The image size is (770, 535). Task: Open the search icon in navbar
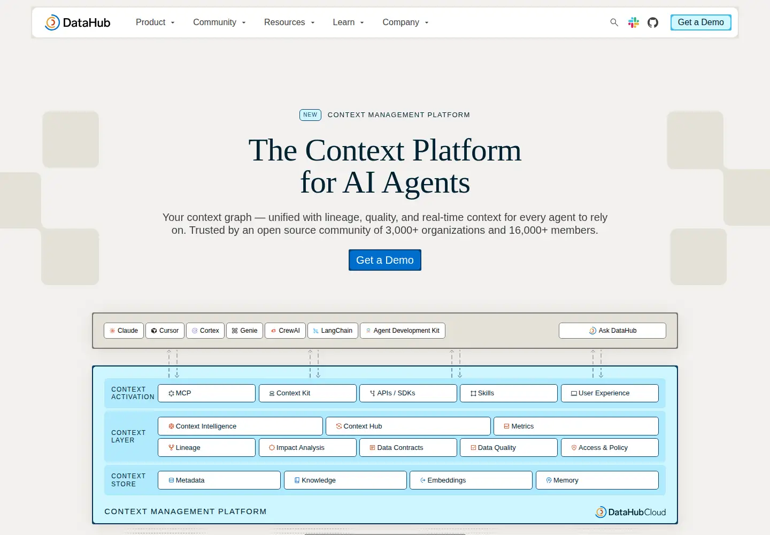(x=614, y=22)
